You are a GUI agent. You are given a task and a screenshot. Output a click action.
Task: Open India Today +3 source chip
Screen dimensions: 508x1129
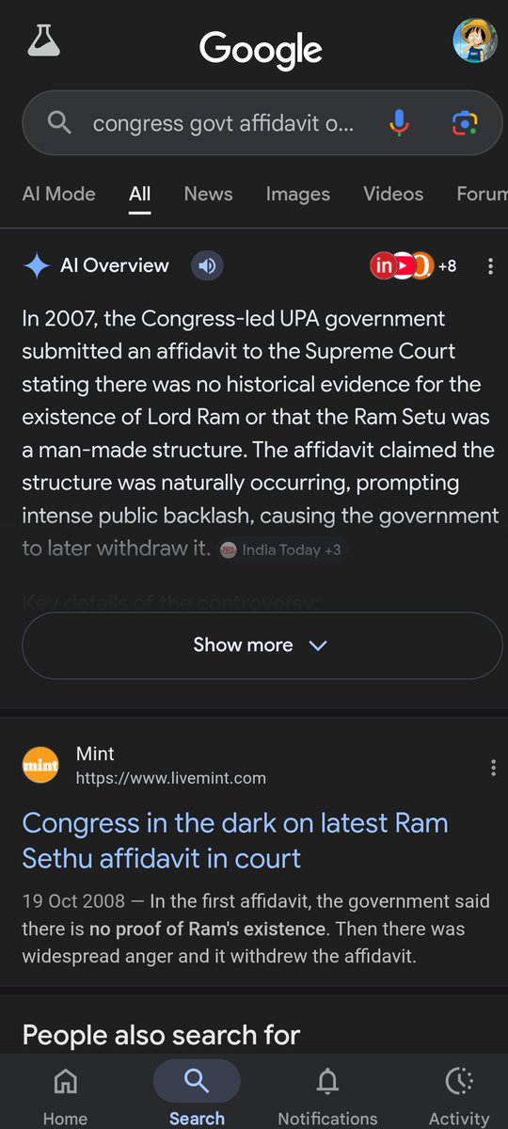coord(281,550)
